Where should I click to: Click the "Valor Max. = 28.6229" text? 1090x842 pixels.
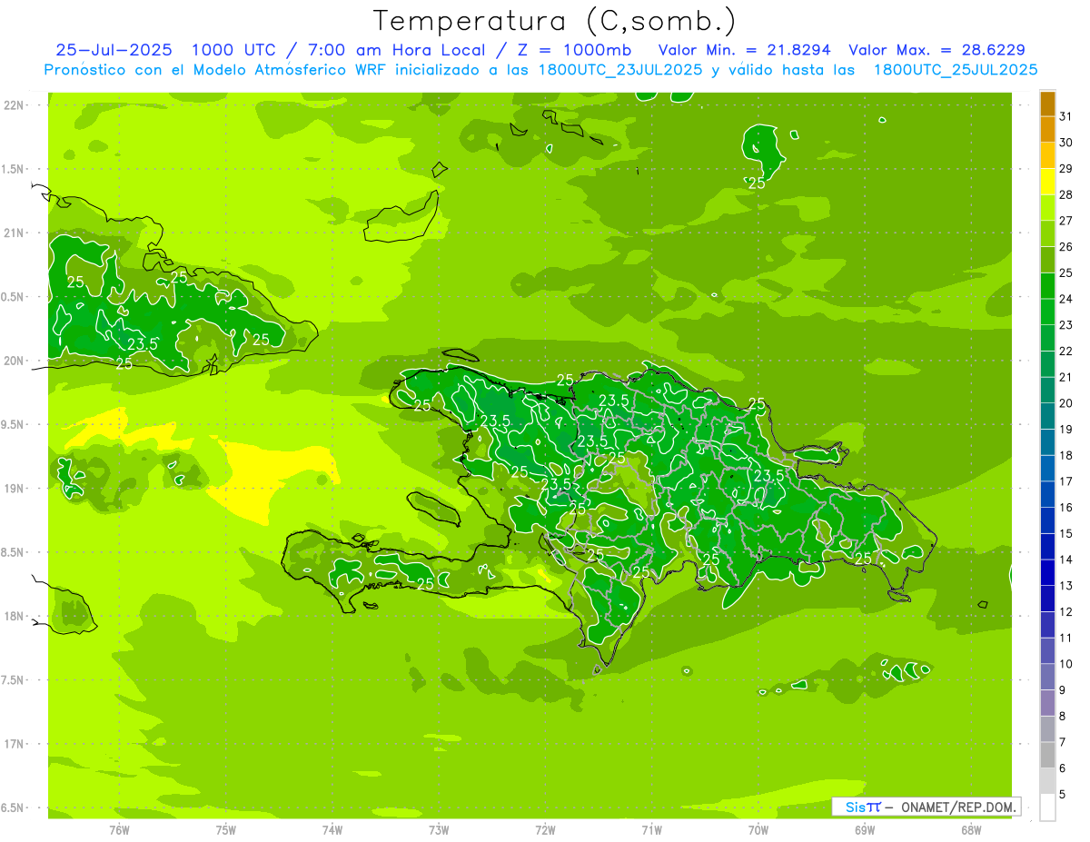[936, 50]
